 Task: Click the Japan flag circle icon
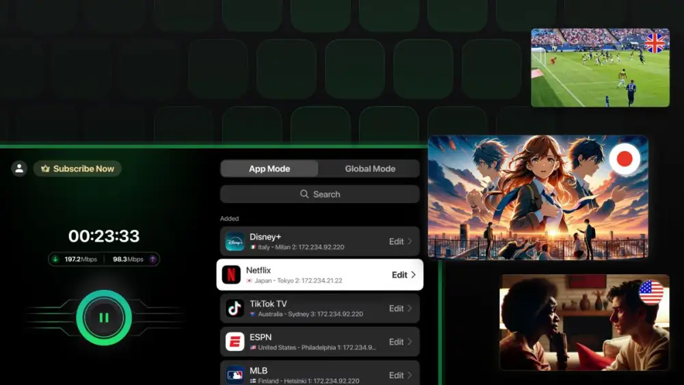click(x=624, y=159)
